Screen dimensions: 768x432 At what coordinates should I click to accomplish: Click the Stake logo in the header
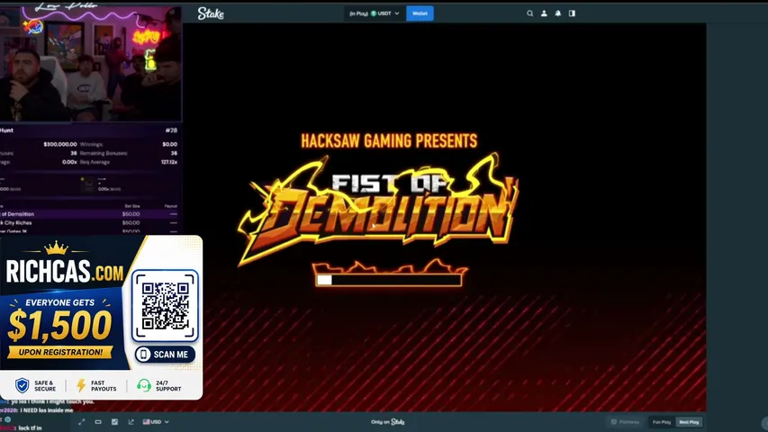(211, 13)
